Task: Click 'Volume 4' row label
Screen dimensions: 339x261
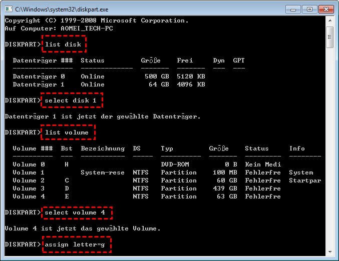Action: tap(29, 196)
